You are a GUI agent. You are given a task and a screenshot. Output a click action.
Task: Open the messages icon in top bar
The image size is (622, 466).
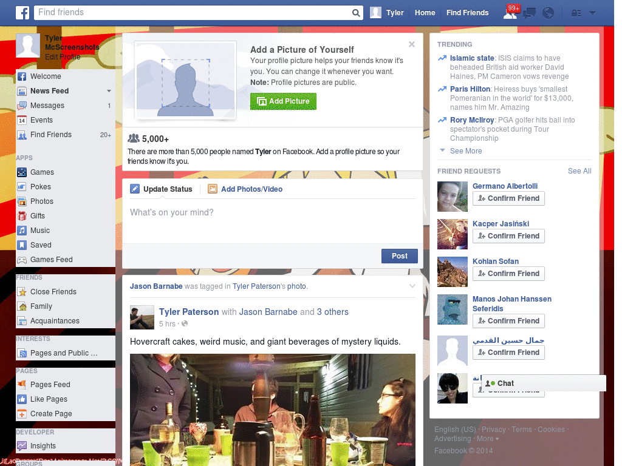pos(529,13)
